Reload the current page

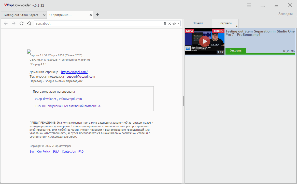point(21,23)
